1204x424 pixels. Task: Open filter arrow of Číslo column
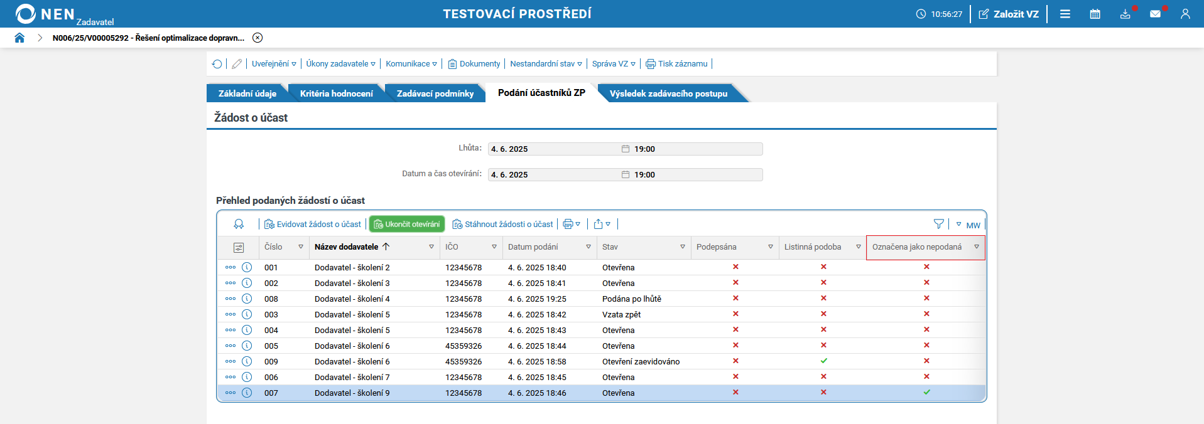(301, 247)
